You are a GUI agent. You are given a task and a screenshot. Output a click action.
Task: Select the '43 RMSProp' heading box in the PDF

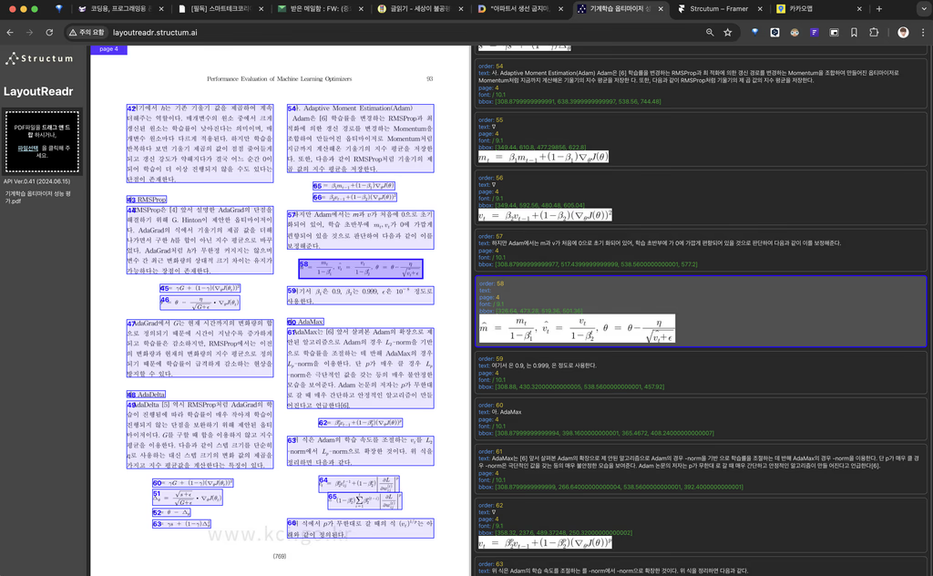(x=147, y=199)
